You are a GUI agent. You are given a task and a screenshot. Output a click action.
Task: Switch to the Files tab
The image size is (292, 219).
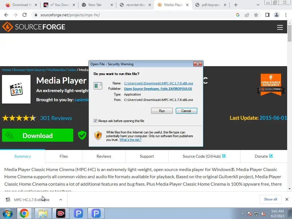point(64,156)
